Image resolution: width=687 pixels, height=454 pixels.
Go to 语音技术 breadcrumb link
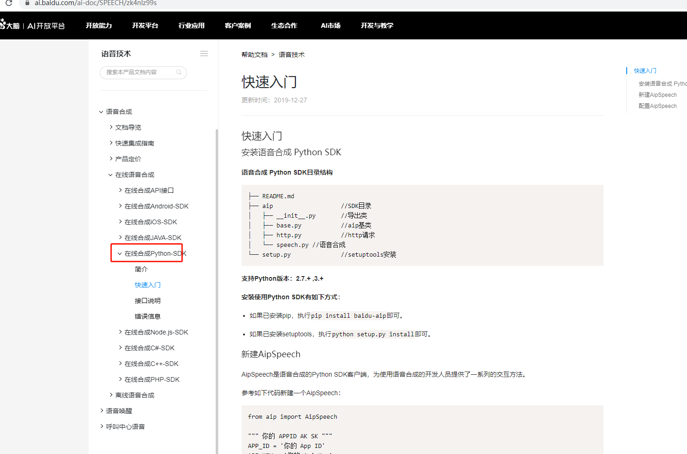tap(291, 55)
